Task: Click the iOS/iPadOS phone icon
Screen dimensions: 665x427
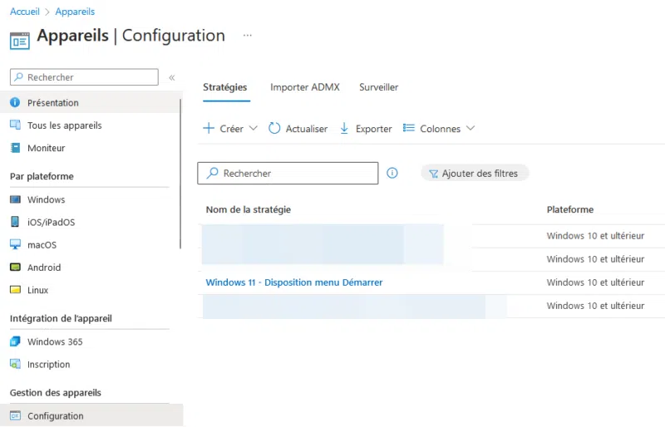Action: (15, 222)
